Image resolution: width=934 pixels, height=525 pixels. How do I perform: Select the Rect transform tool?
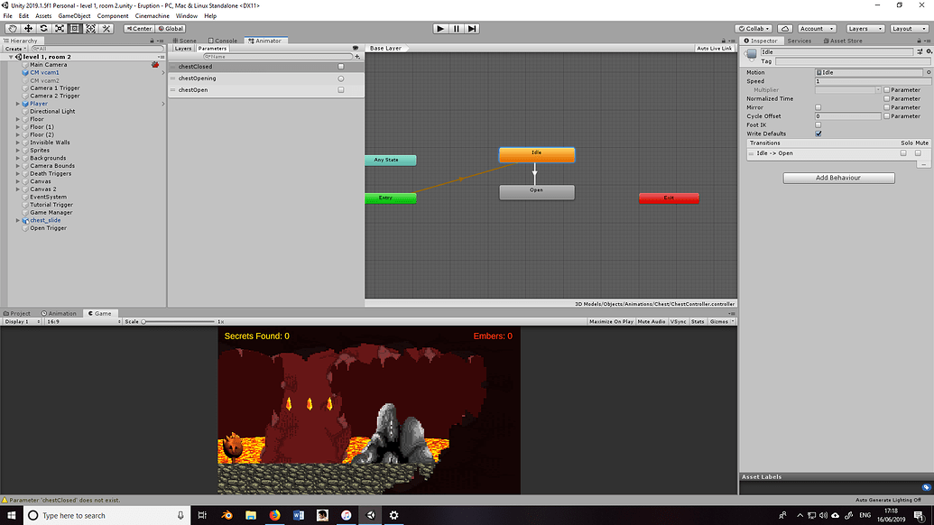tap(74, 28)
